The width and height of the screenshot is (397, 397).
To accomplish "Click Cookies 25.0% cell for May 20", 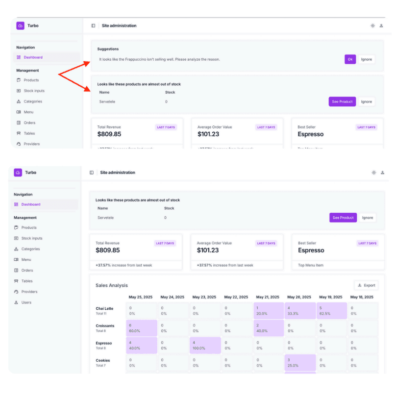I will [x=300, y=363].
